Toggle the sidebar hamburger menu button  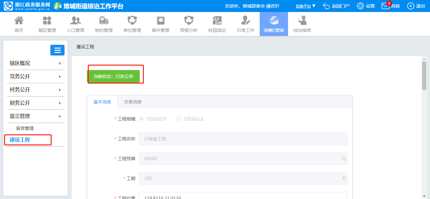point(57,50)
